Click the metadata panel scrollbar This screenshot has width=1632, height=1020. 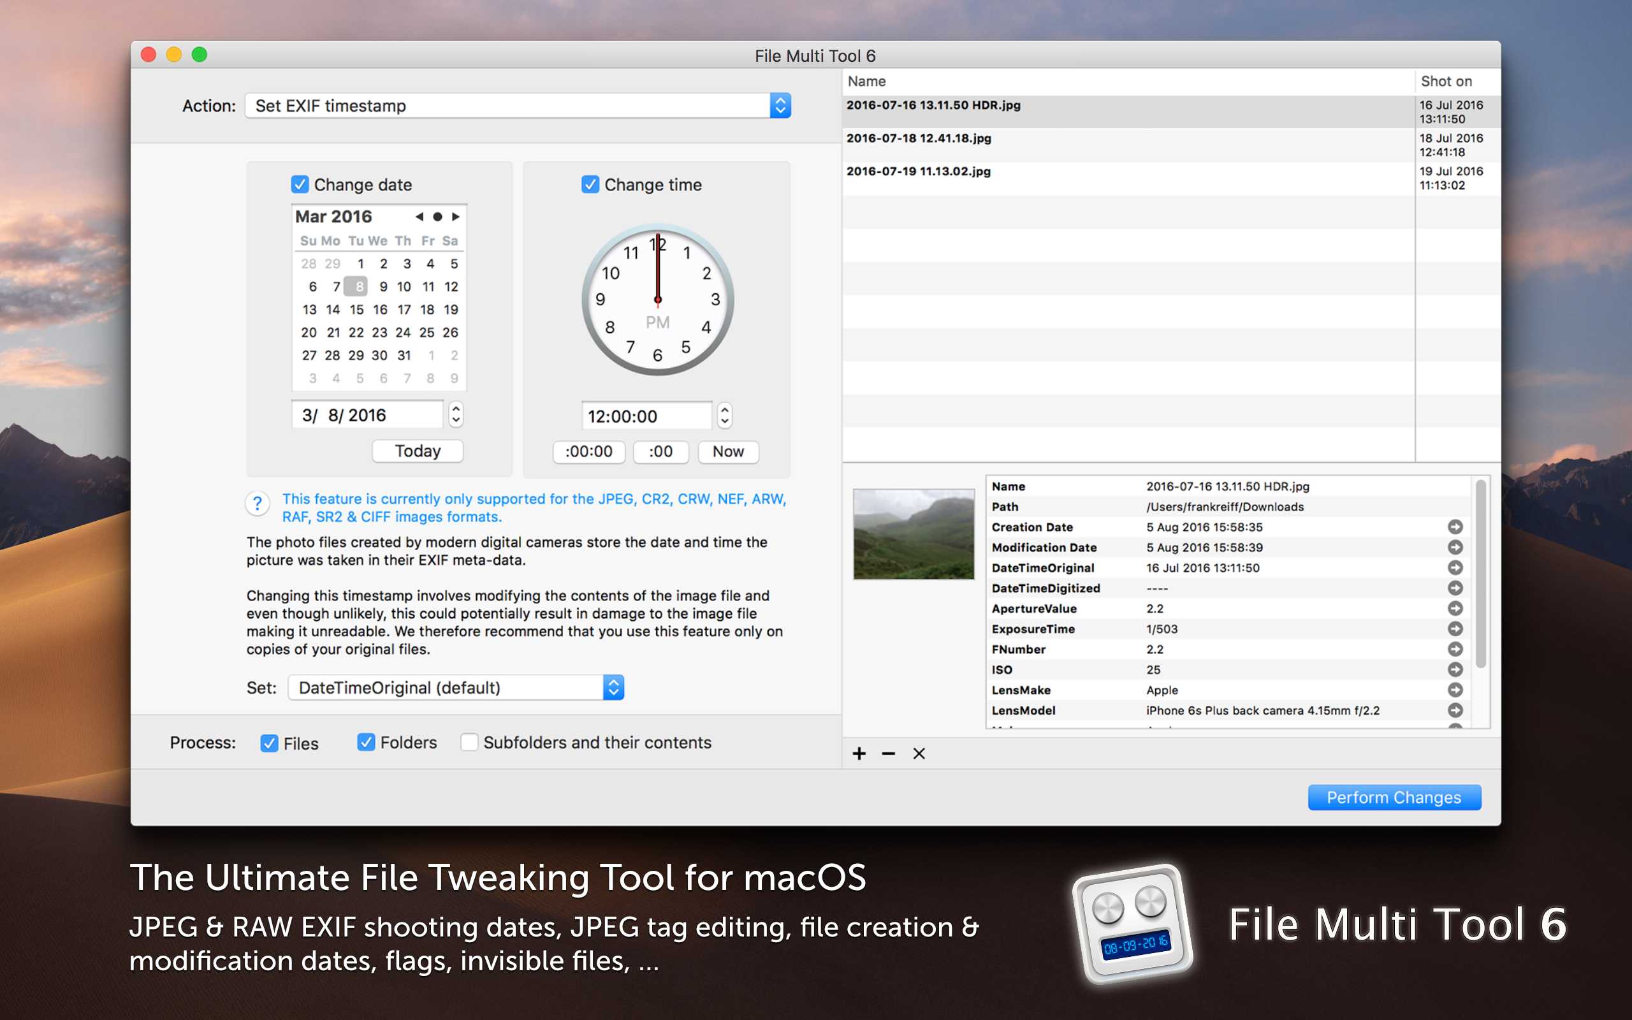coord(1480,573)
